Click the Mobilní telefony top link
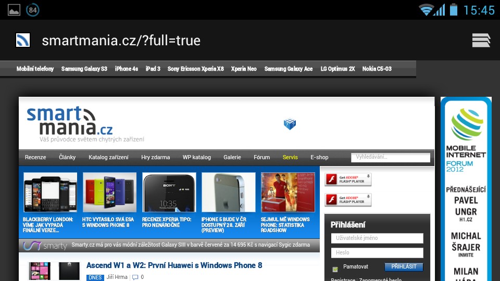Image resolution: width=500 pixels, height=281 pixels. click(35, 69)
